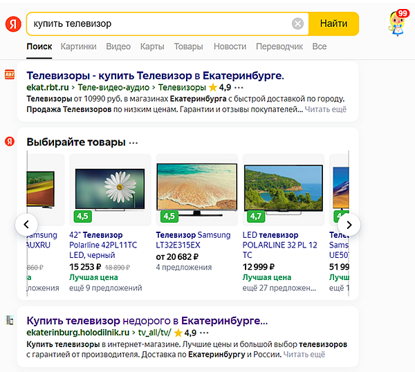Open the Samsung LT32E315EX TV thumbnail with the beach

click(197, 189)
